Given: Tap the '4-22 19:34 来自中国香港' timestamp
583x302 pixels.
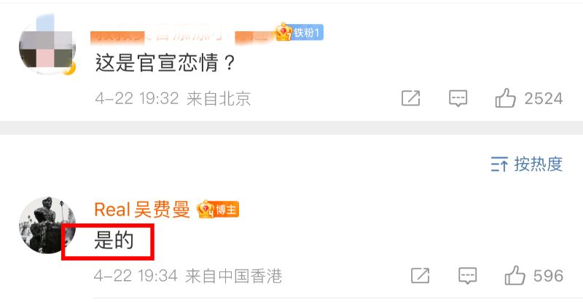Looking at the screenshot, I should tap(188, 276).
